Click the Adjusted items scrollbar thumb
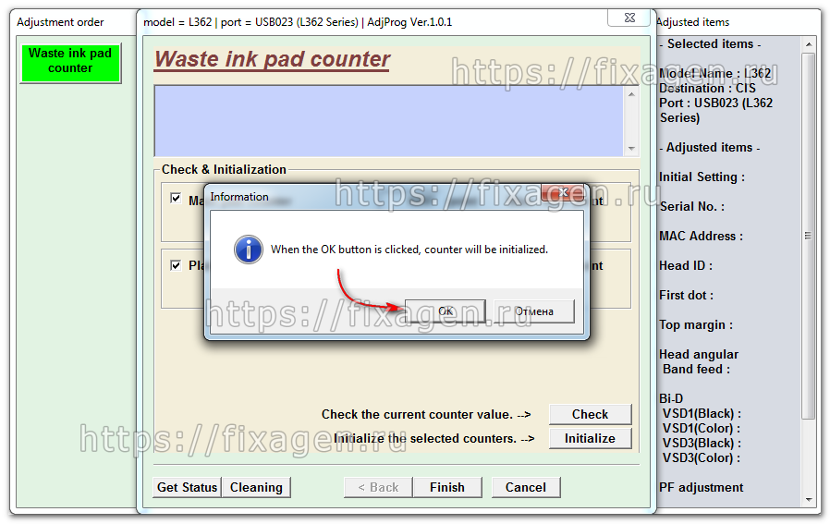The width and height of the screenshot is (830, 524). 809,236
